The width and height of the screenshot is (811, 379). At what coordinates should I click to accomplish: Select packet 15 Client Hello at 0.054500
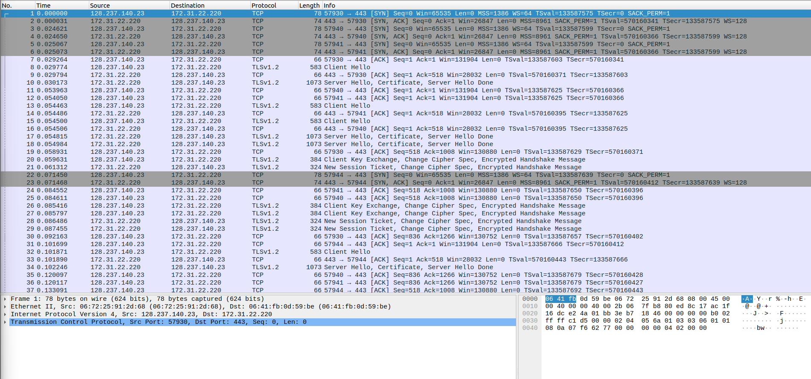tap(405, 121)
